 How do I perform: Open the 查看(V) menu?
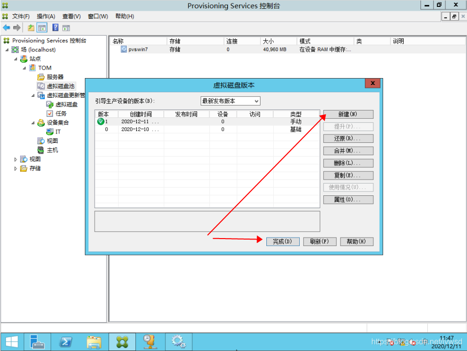coord(71,16)
